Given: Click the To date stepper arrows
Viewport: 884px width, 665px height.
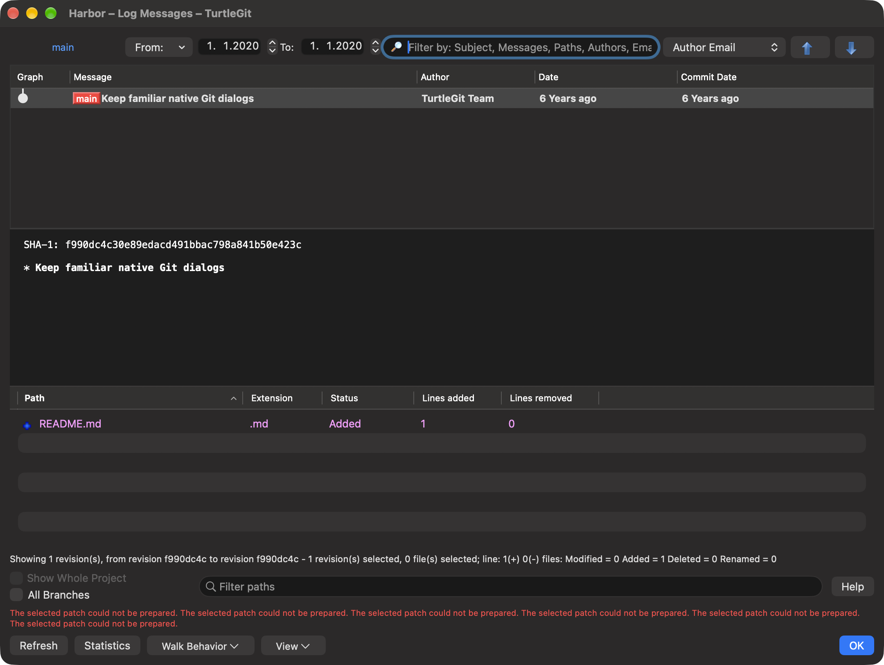Looking at the screenshot, I should pos(375,46).
